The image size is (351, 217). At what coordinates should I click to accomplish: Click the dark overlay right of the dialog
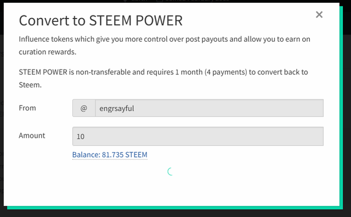(347, 112)
